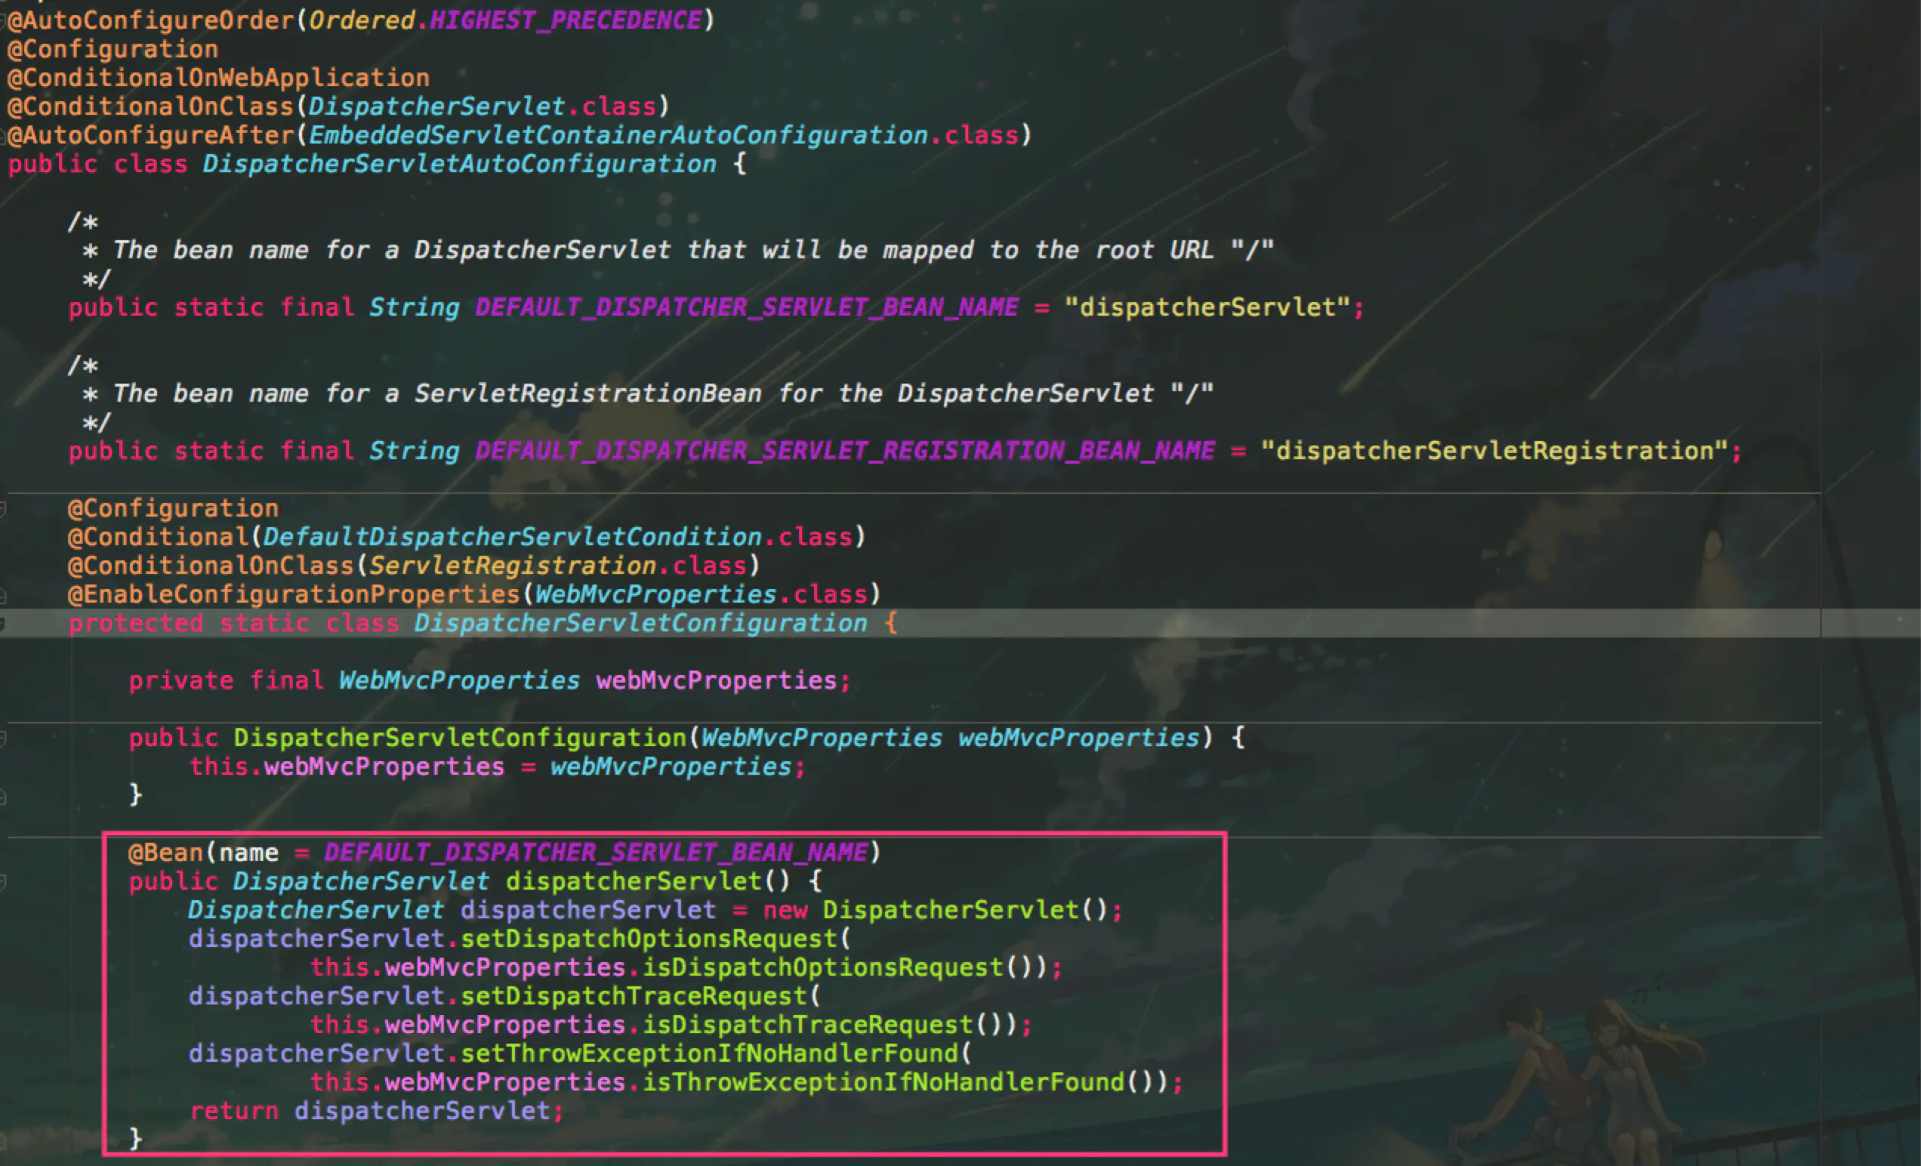Click WebMvcProperties.class in @EnableConfigurationProperties
The height and width of the screenshot is (1166, 1921).
click(701, 594)
